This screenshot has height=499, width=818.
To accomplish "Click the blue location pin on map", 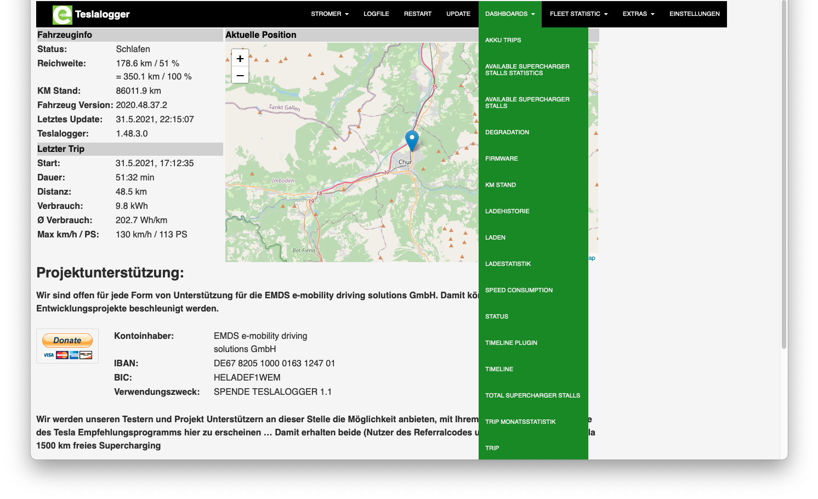I will 412,140.
